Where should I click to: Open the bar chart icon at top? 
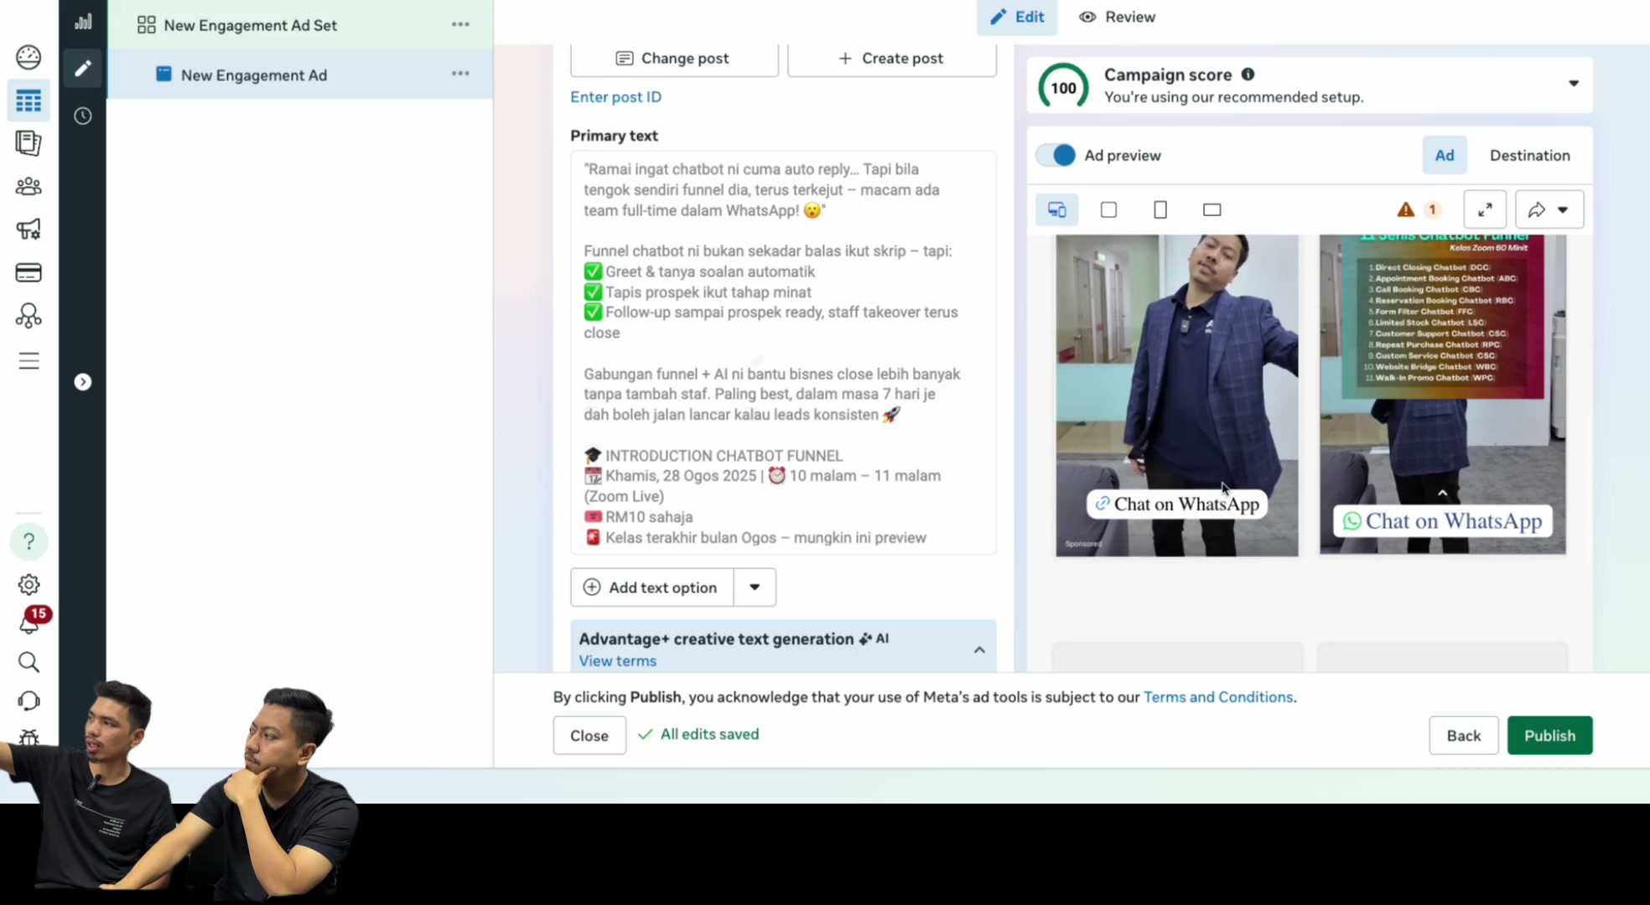(83, 21)
